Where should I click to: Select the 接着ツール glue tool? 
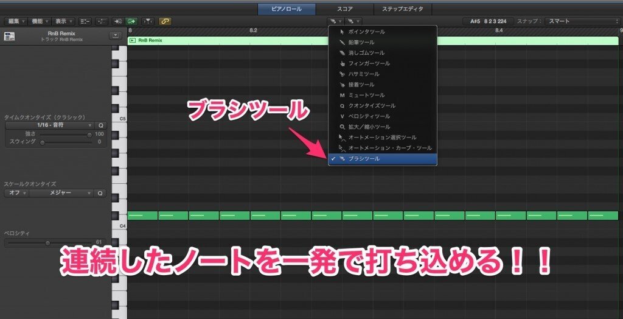pyautogui.click(x=383, y=85)
